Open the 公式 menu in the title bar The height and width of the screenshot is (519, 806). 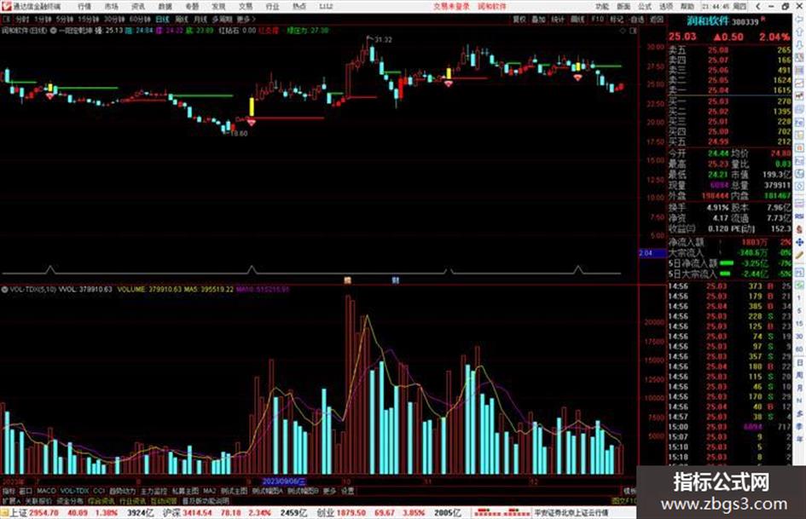645,6
